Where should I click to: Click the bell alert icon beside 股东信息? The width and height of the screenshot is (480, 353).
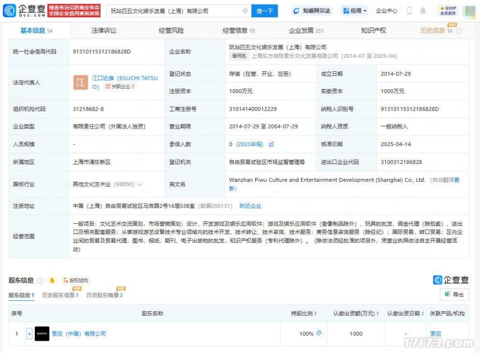52,280
